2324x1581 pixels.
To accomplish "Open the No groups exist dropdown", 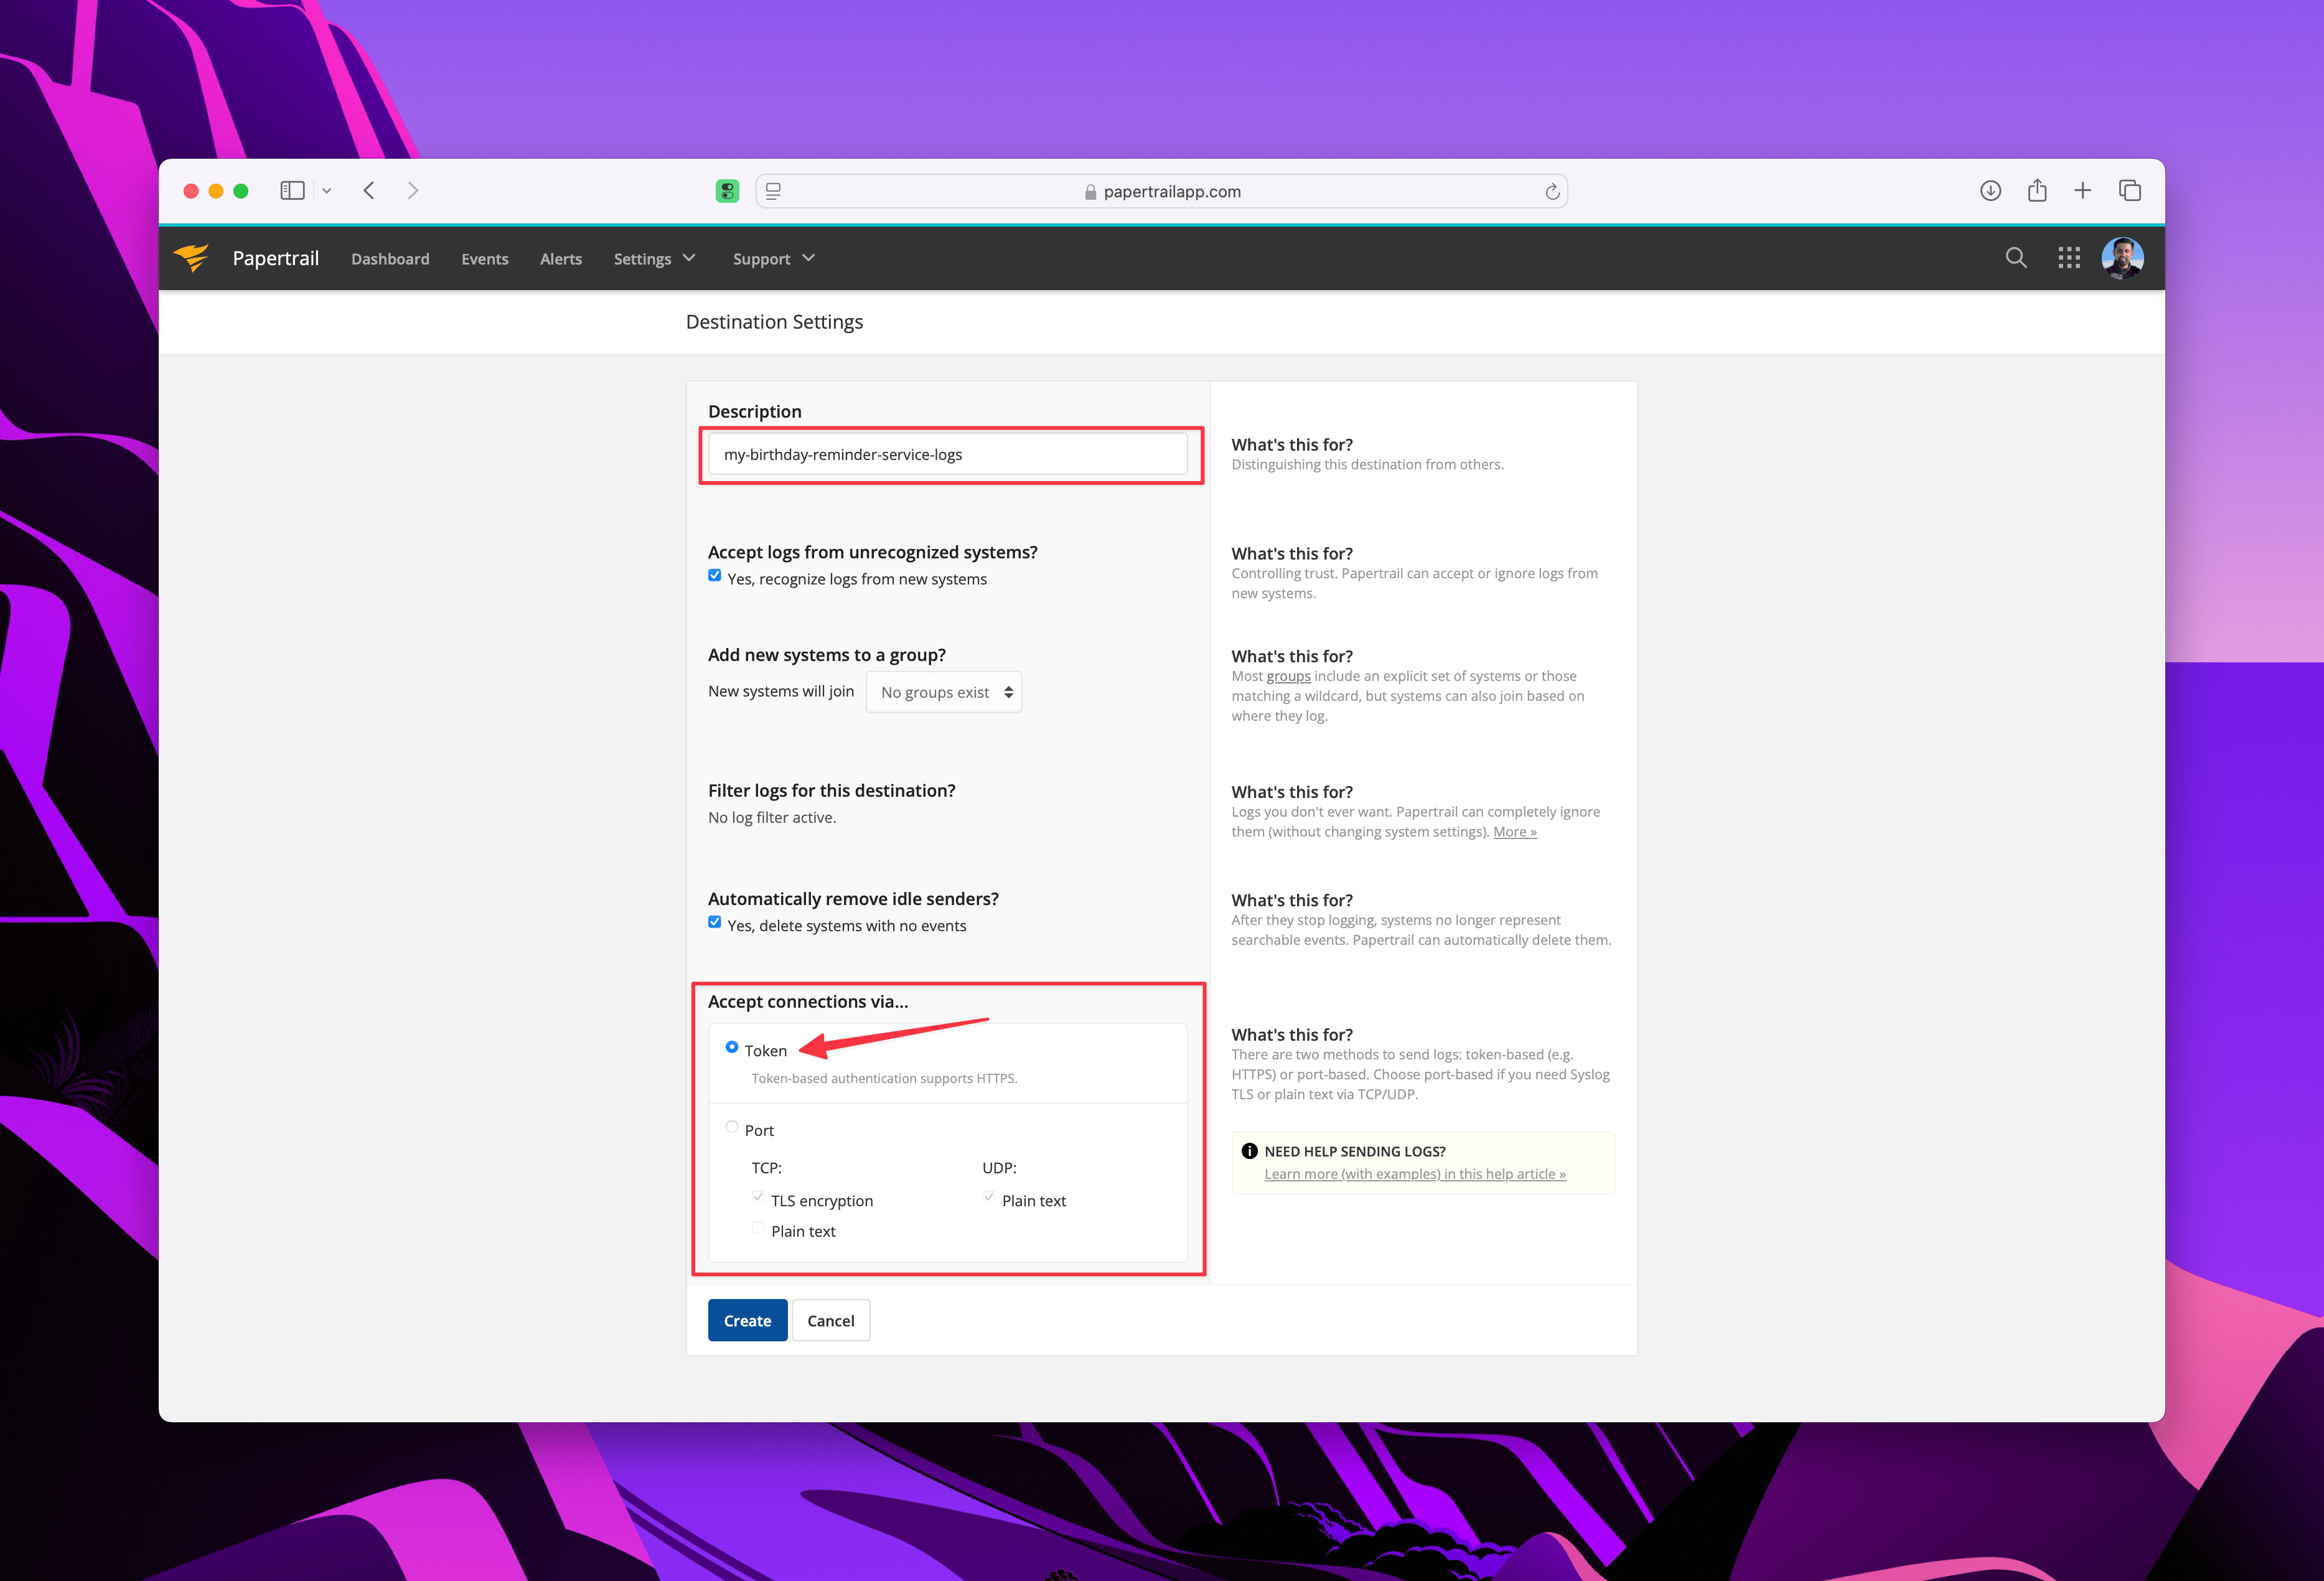I will click(x=944, y=692).
